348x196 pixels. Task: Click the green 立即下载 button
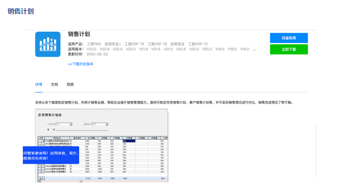click(289, 50)
